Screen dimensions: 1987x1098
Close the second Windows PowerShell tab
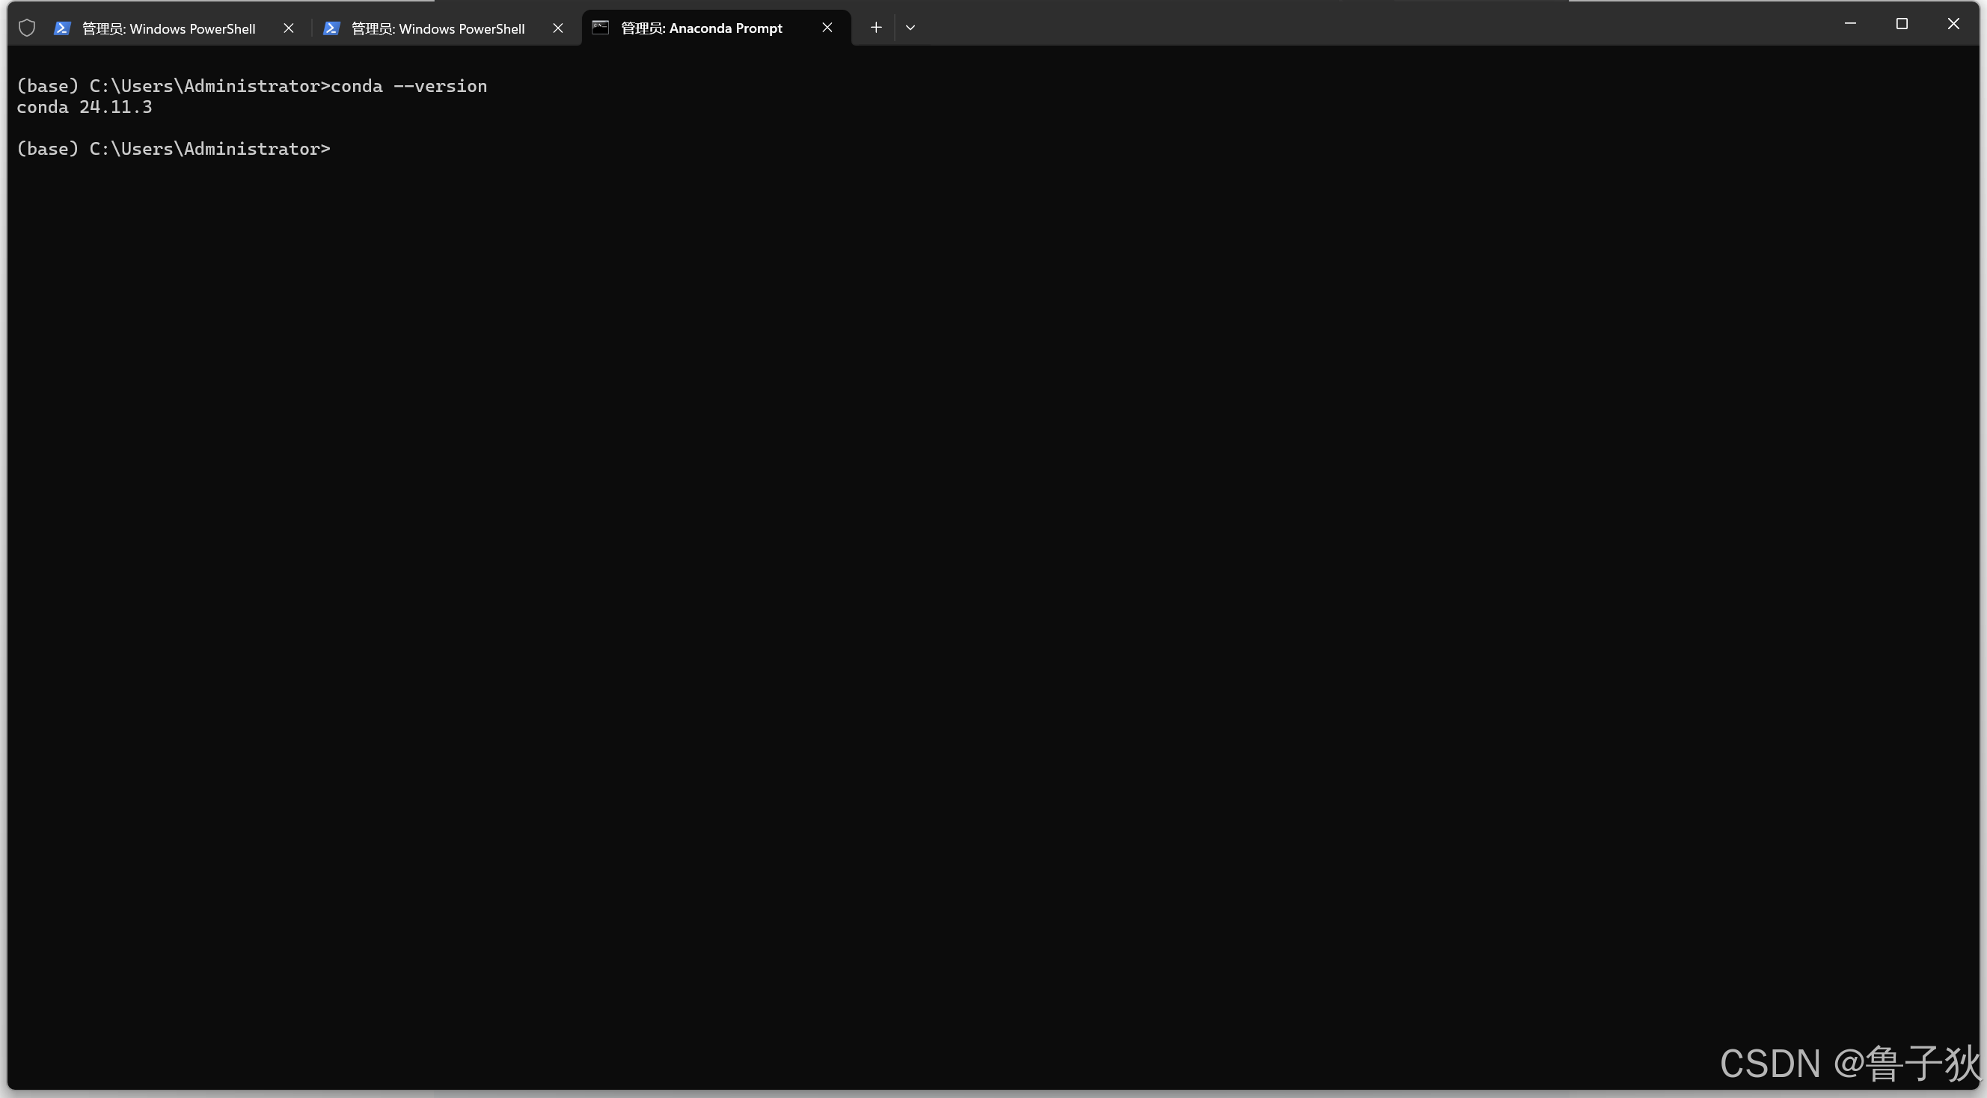point(557,28)
